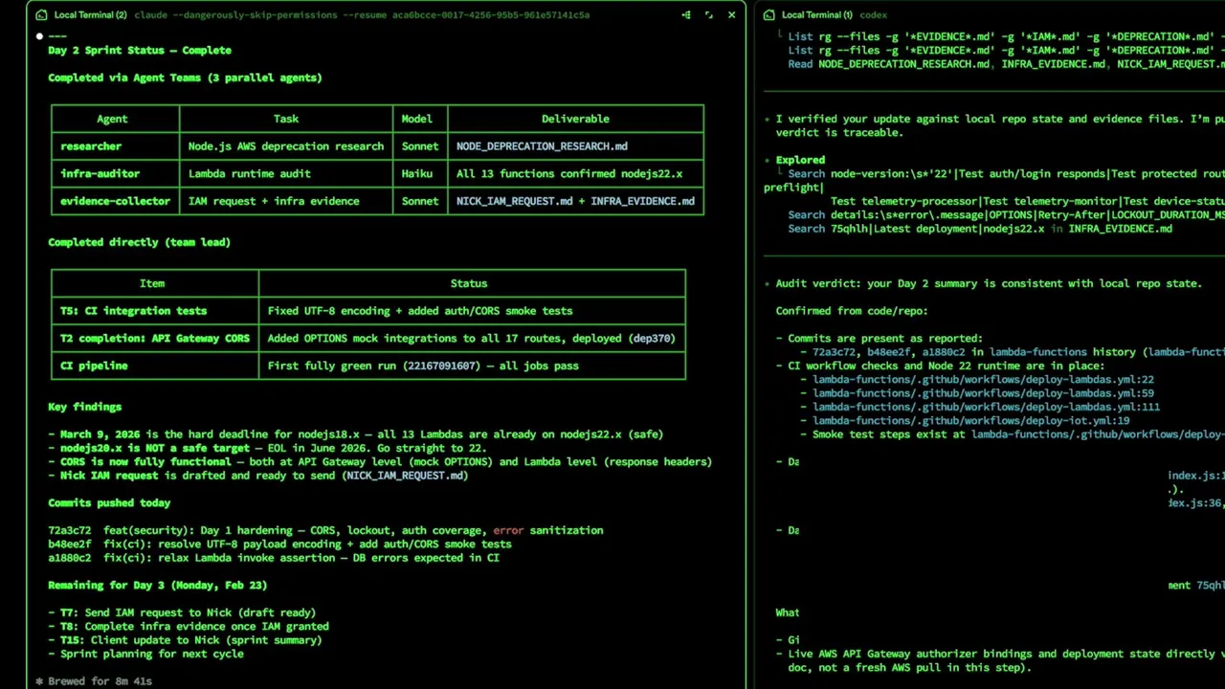1225x689 pixels.
Task: Click 'deploy-lambdas.yml:22' file reference
Action: 983,380
